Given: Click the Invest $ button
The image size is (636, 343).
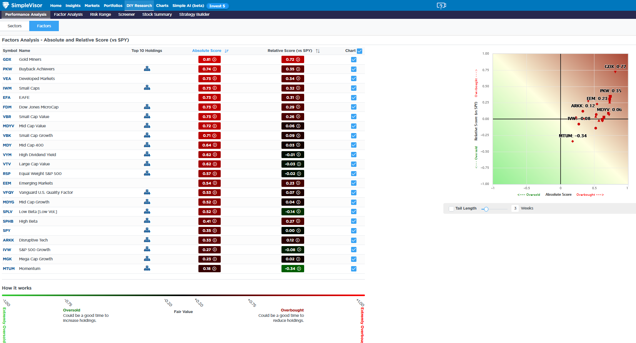Looking at the screenshot, I should tap(217, 6).
